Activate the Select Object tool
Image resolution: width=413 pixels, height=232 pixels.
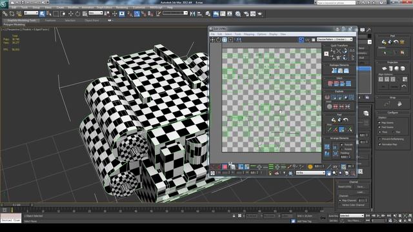pos(42,14)
